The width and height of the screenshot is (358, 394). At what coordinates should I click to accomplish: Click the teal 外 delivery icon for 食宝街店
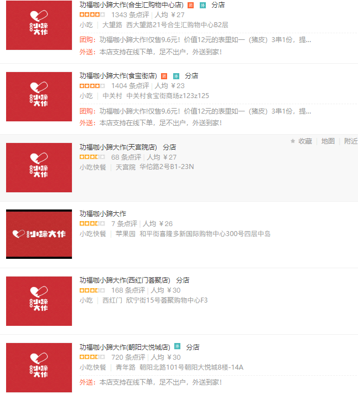176,76
